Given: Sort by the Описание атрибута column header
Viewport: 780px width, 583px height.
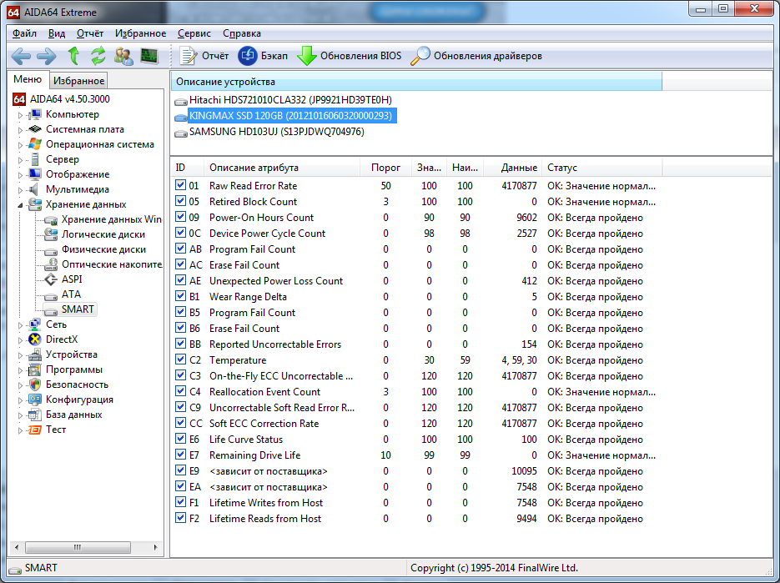Looking at the screenshot, I should click(x=282, y=168).
